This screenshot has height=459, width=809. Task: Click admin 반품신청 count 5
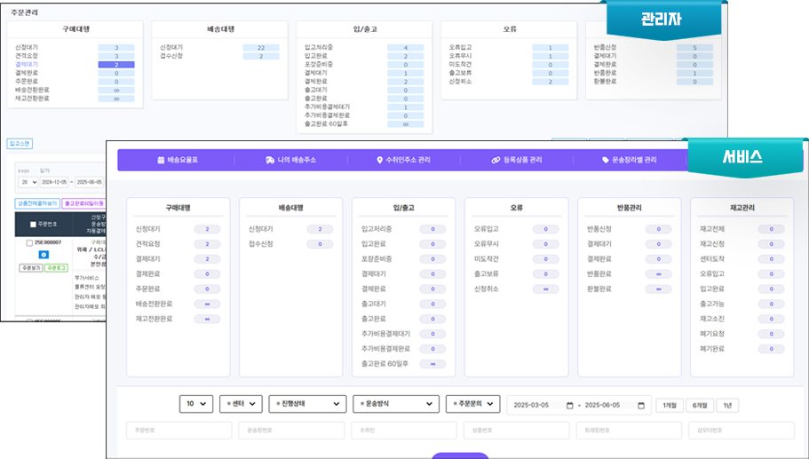click(695, 47)
